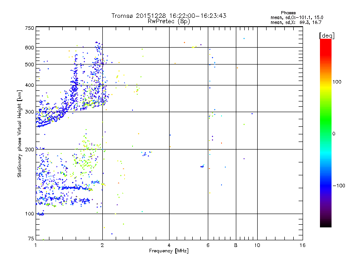The height and width of the screenshot is (267, 356).
Task: Click the y-axis tick label '200'
Action: click(x=29, y=150)
